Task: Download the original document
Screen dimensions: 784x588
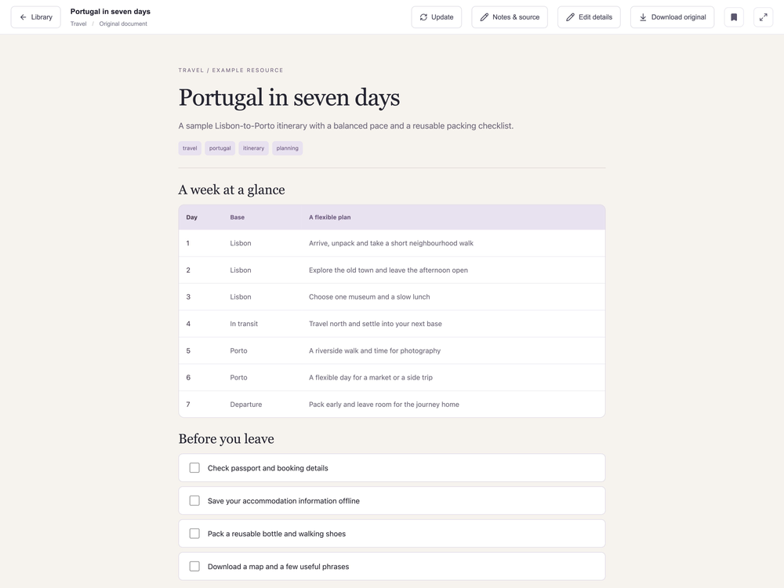Action: tap(673, 17)
